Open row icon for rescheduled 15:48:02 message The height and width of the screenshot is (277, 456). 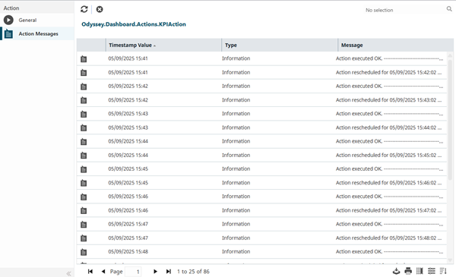(84, 238)
